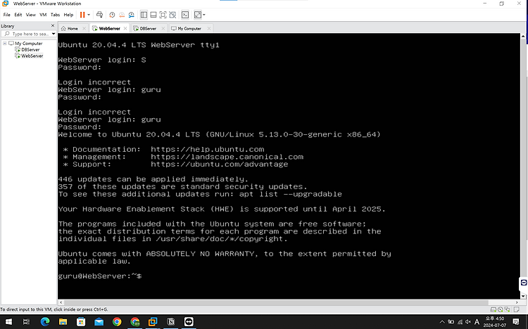Close the DBServer tab

(163, 29)
